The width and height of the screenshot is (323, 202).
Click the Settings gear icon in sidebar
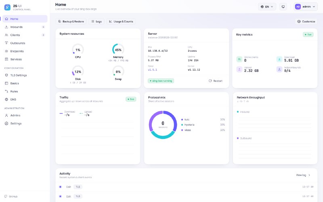pyautogui.click(x=6, y=124)
